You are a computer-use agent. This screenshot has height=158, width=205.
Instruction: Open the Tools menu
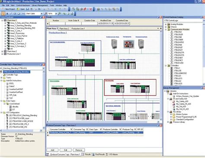coord(52,5)
